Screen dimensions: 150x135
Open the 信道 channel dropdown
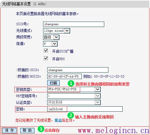(50, 44)
